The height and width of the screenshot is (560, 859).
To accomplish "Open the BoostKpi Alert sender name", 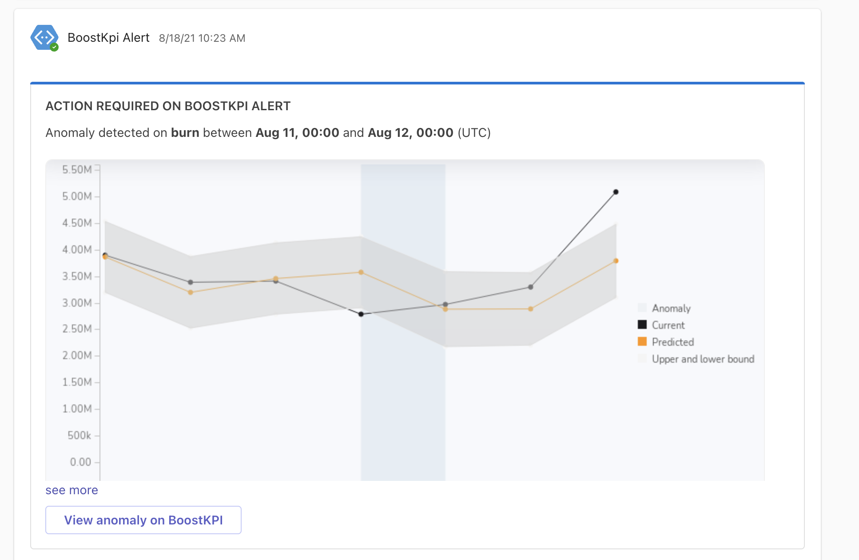I will point(108,38).
